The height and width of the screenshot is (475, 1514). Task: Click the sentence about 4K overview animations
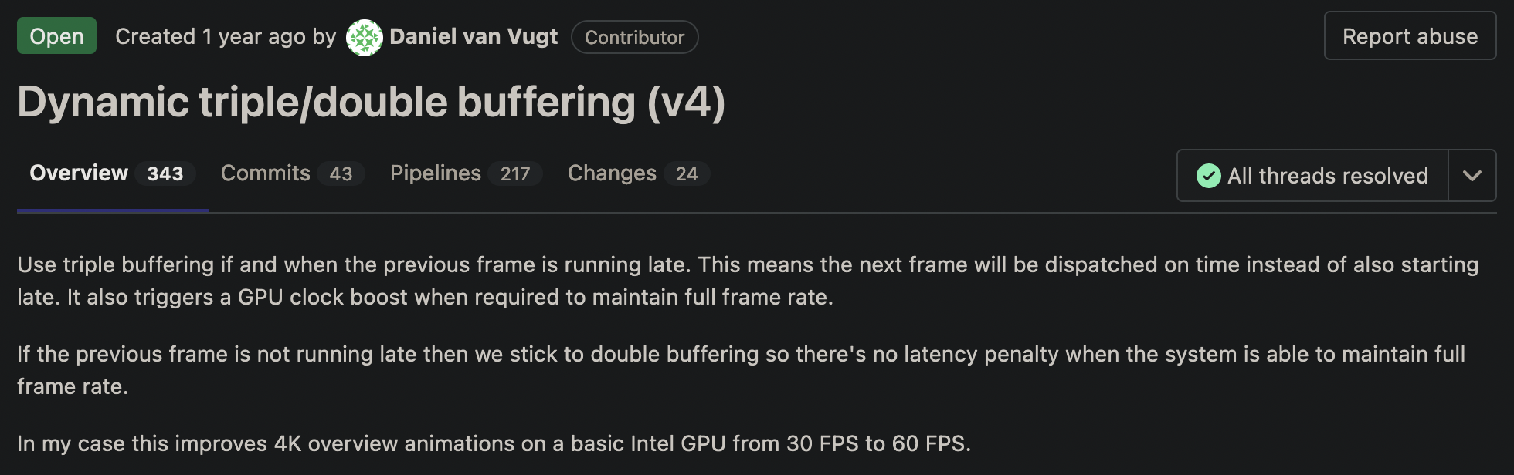(x=494, y=444)
